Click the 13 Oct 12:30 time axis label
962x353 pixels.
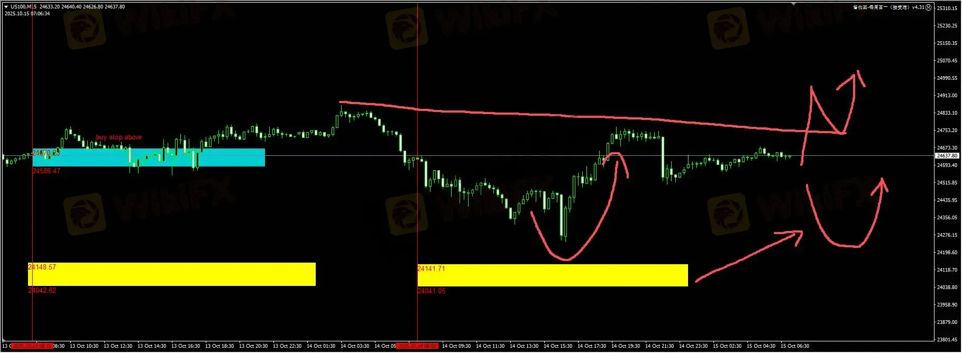pyautogui.click(x=118, y=346)
